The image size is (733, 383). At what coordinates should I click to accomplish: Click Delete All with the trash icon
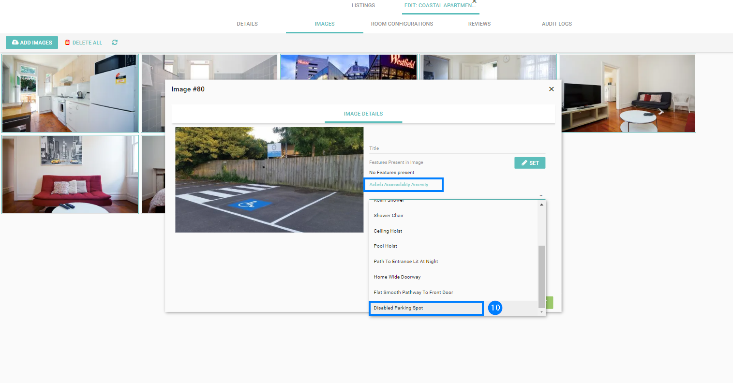tap(84, 43)
